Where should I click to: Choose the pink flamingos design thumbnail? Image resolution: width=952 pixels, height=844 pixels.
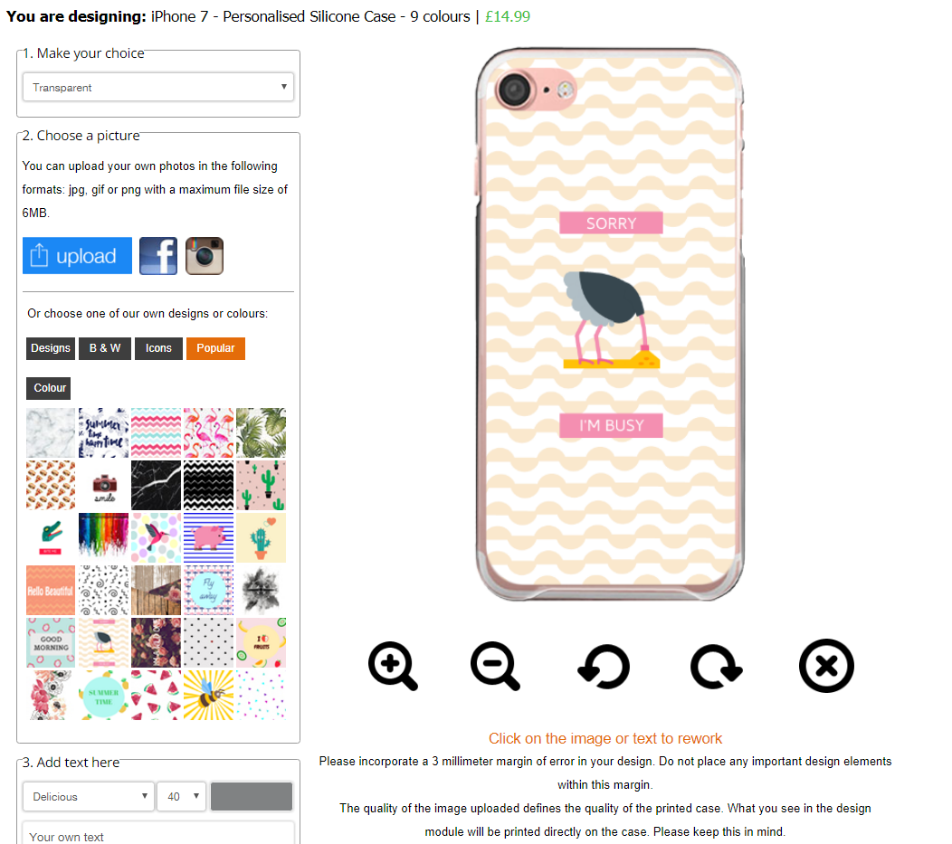[x=208, y=432]
